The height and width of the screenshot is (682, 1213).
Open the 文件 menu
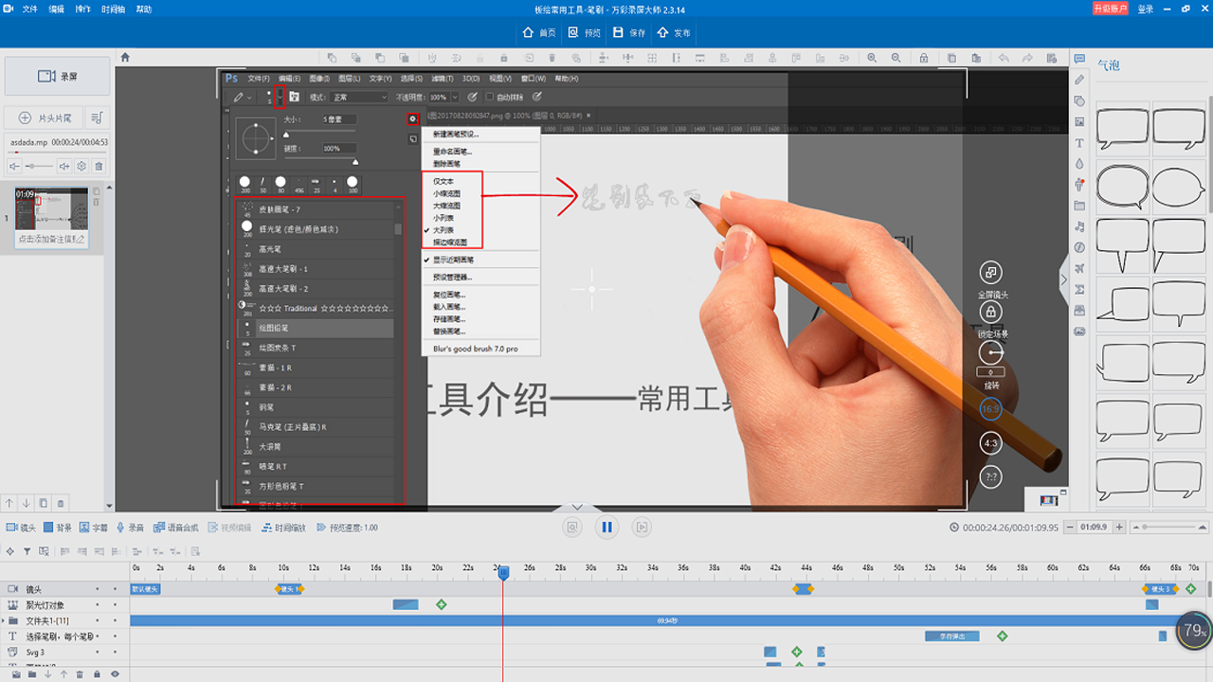tap(30, 9)
